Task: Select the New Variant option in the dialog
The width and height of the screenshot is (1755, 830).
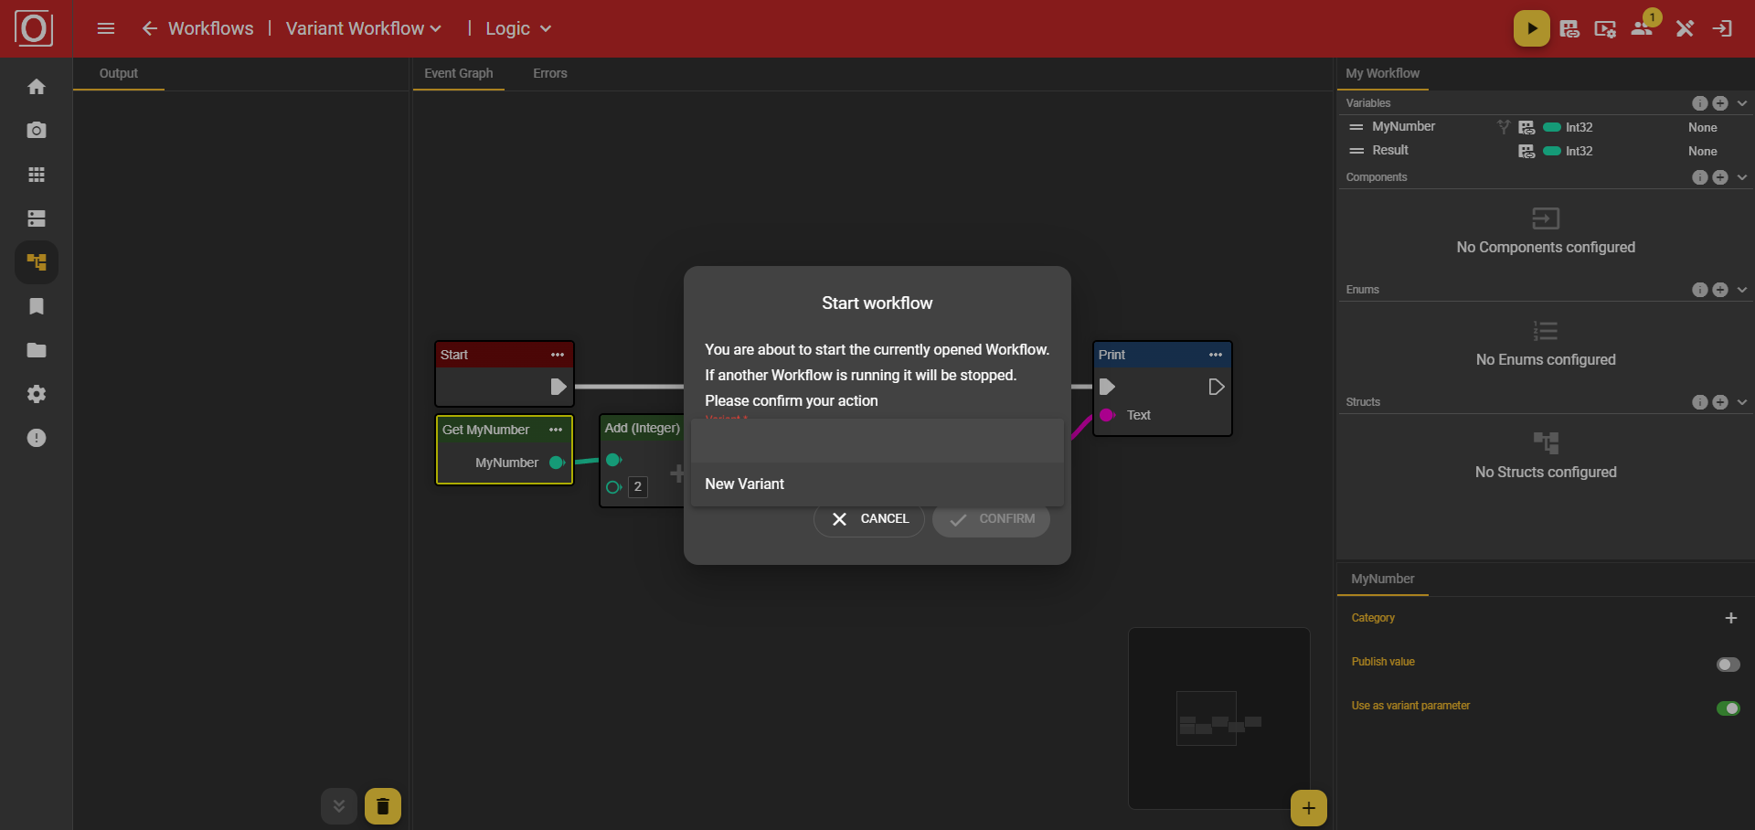Action: [744, 484]
